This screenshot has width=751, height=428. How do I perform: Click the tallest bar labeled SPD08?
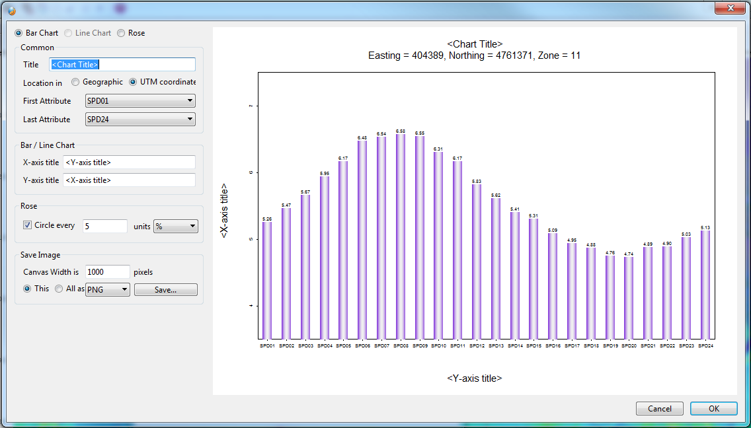401,238
